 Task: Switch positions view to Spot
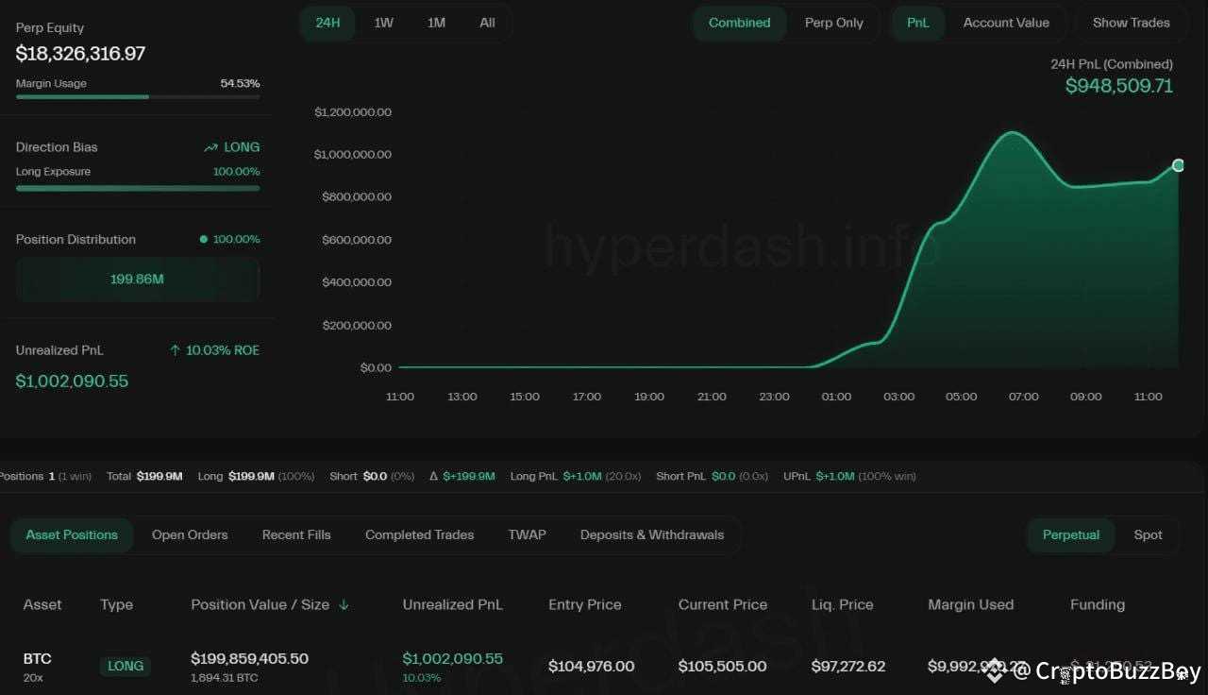pos(1148,534)
